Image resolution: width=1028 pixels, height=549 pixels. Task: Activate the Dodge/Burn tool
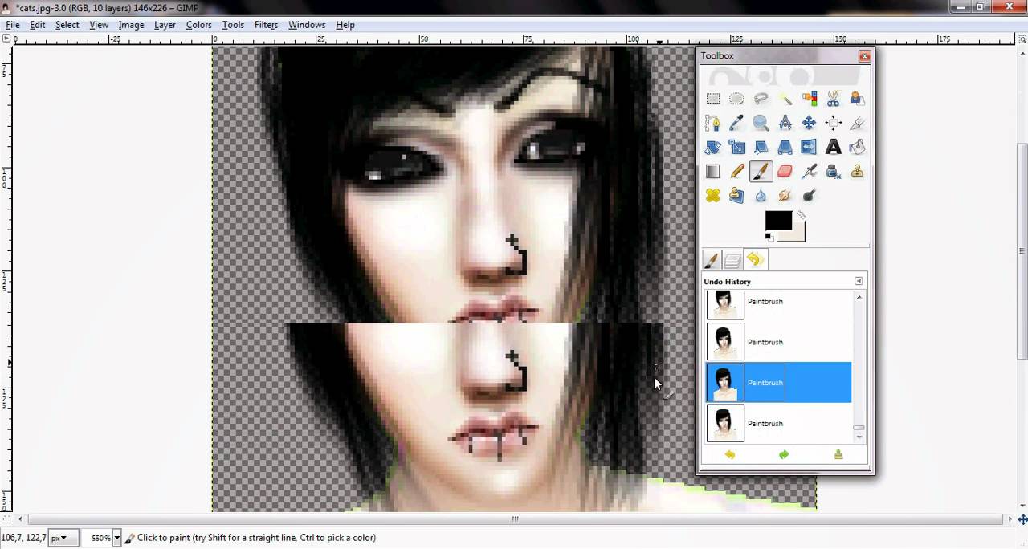pos(809,195)
